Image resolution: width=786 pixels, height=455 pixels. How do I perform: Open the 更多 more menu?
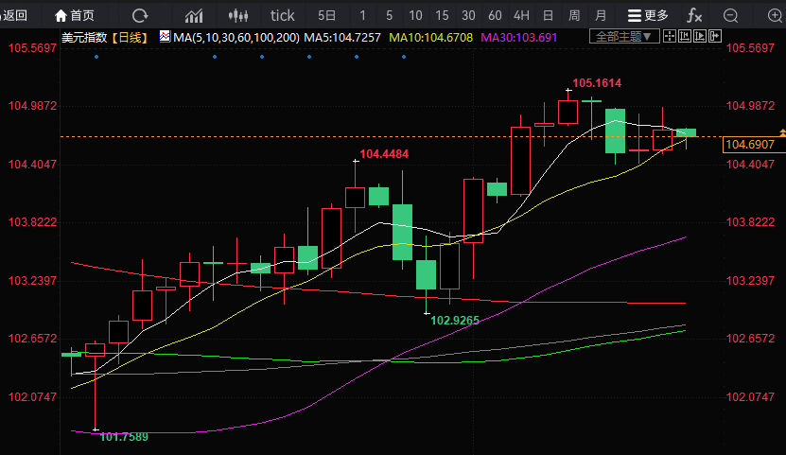649,15
